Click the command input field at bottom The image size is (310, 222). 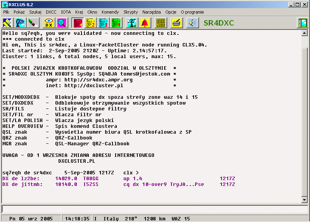[151, 209]
